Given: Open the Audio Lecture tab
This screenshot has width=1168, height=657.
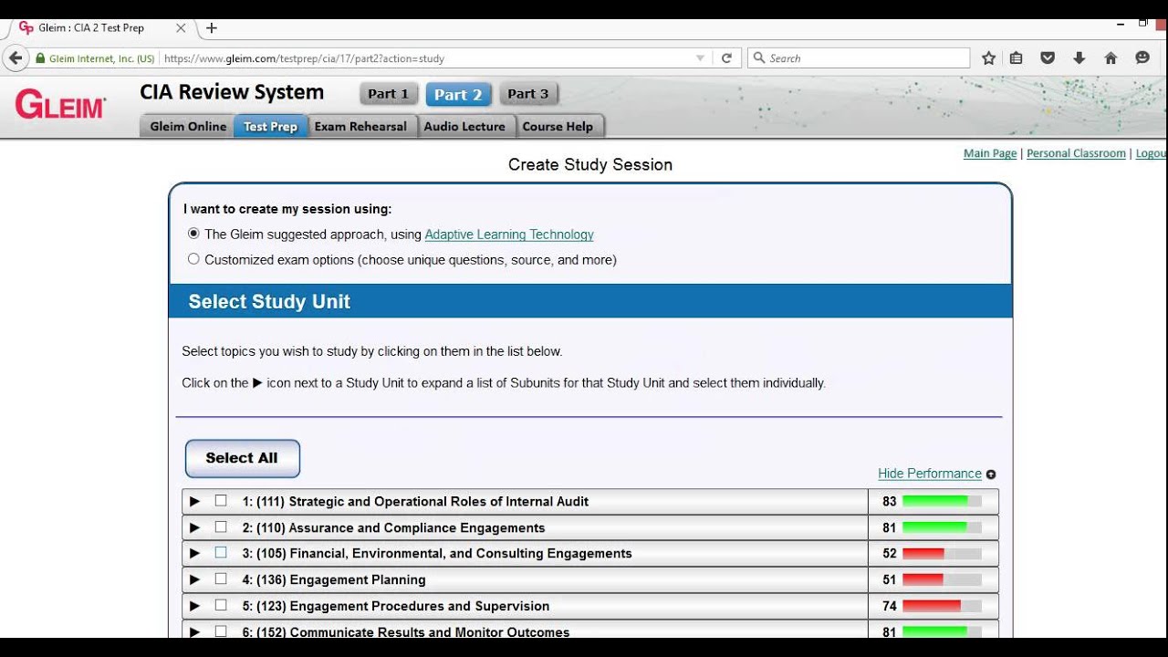Looking at the screenshot, I should pos(464,127).
